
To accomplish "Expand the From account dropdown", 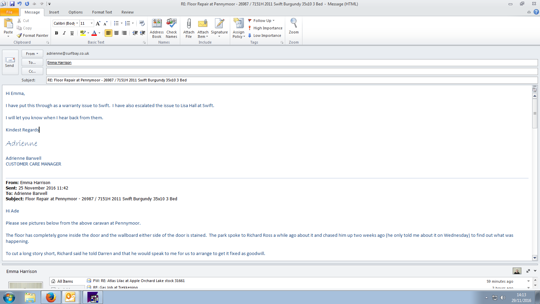I will 32,54.
